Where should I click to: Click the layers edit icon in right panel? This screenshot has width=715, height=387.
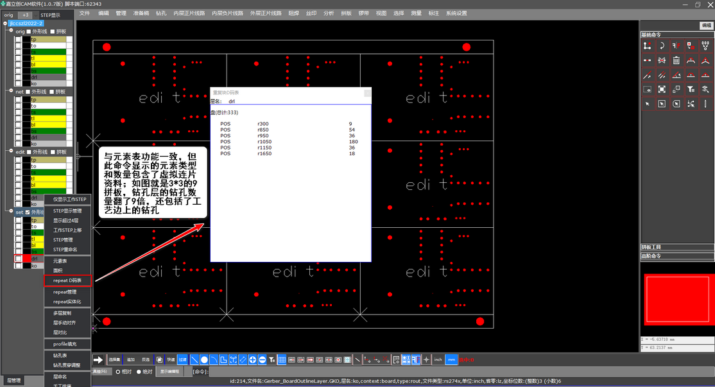[705, 89]
